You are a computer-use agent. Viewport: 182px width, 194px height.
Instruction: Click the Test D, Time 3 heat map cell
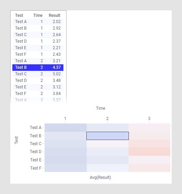coord(149,152)
